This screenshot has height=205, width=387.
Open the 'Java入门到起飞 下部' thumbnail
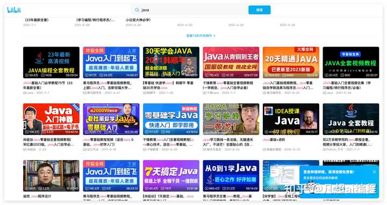pos(111,176)
